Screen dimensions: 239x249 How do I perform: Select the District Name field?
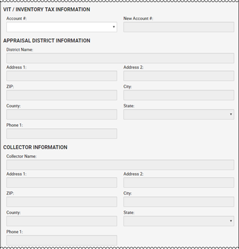(x=120, y=58)
